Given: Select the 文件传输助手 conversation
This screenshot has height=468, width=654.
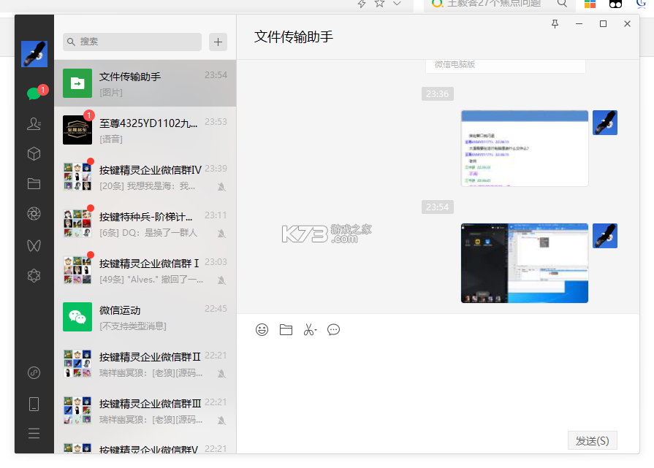Looking at the screenshot, I should point(145,83).
